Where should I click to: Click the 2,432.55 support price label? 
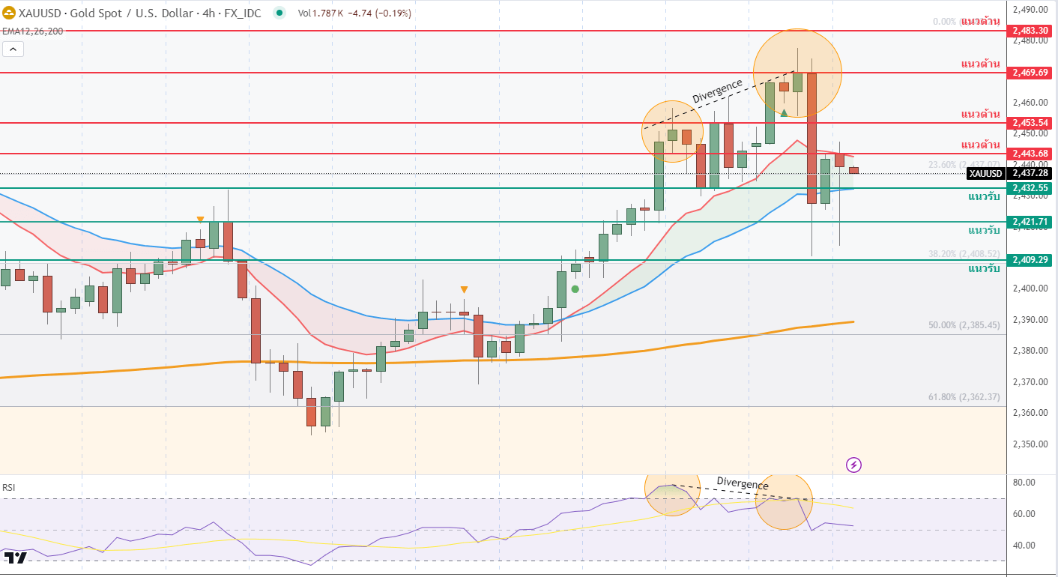1030,188
